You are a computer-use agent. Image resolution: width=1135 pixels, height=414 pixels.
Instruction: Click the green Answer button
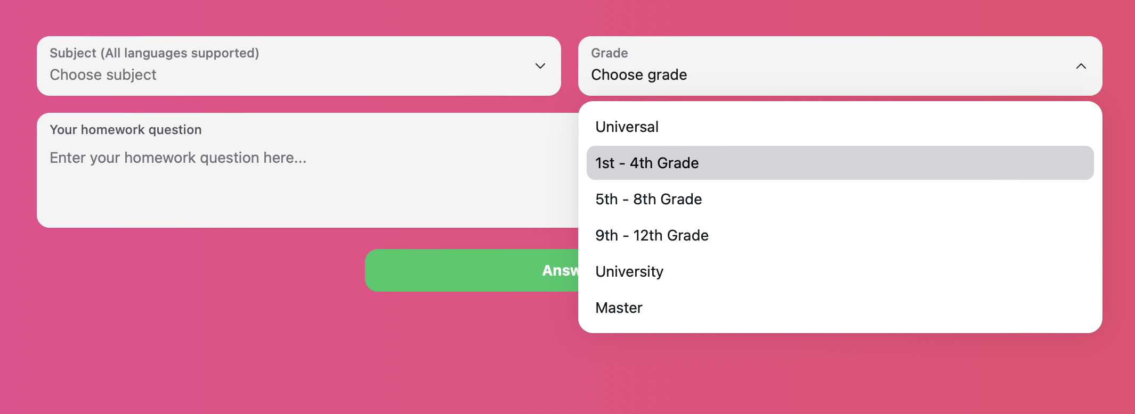click(x=472, y=270)
